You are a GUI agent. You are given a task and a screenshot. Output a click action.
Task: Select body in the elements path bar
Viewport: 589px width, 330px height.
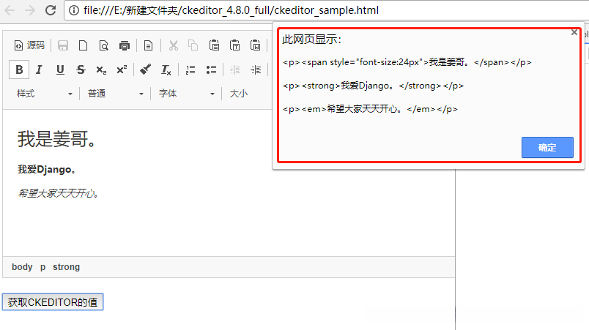(22, 267)
